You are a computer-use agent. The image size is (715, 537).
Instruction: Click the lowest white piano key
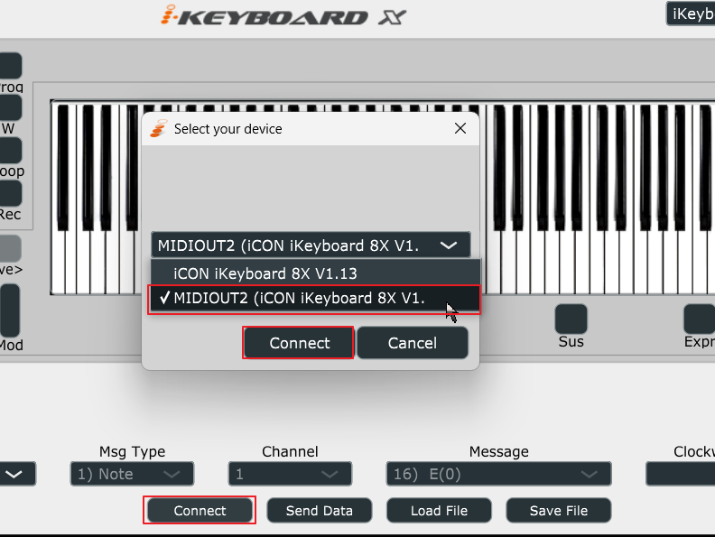click(x=59, y=260)
